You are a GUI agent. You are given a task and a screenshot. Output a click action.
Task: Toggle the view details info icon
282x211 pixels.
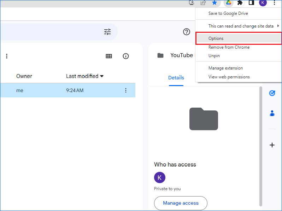coord(126,56)
